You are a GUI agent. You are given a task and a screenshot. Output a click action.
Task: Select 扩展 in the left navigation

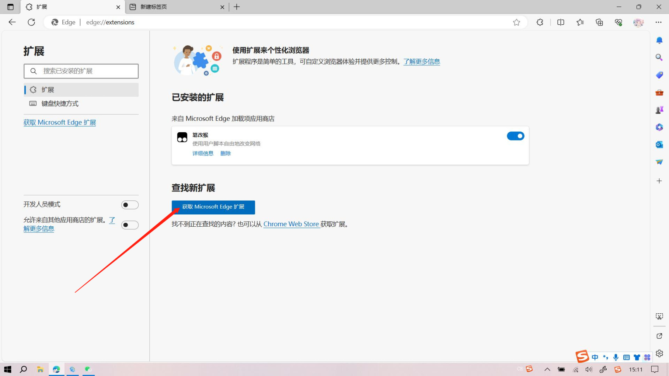pyautogui.click(x=81, y=90)
